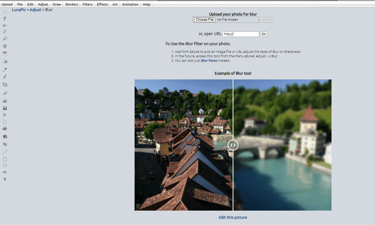This screenshot has width=375, height=225.
Task: Follow the Blur Faces link
Action: 209,61
